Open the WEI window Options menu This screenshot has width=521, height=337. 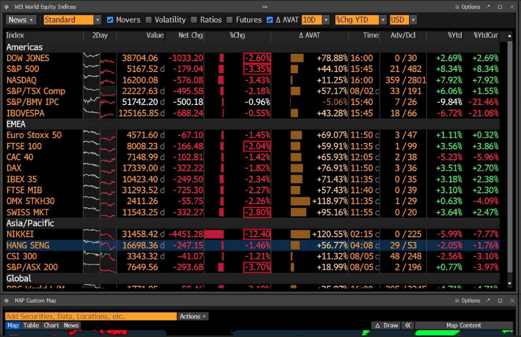(x=467, y=7)
